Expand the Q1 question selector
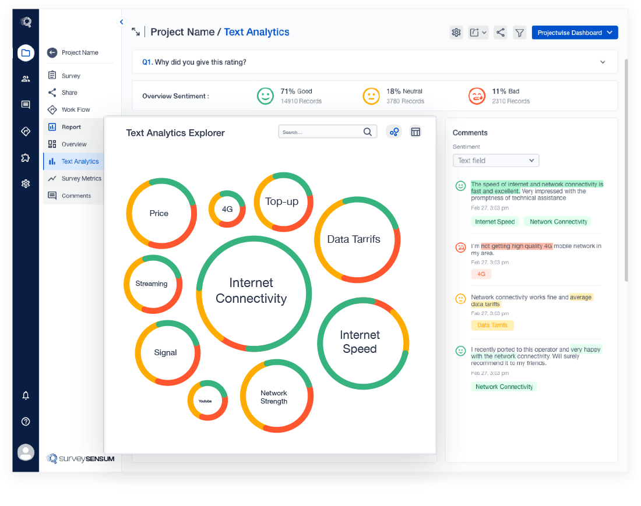Image resolution: width=641 pixels, height=506 pixels. point(375,62)
